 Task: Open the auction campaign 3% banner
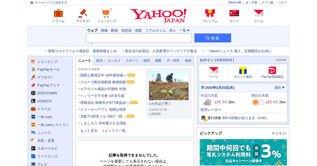click(x=243, y=152)
